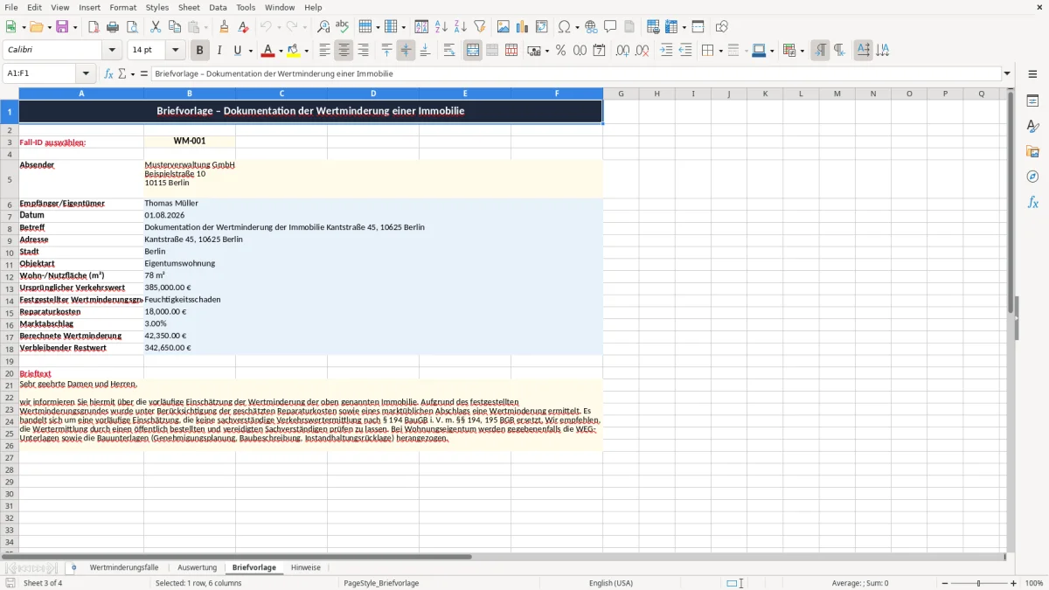Click the vertical scrollbar

tap(1011, 319)
